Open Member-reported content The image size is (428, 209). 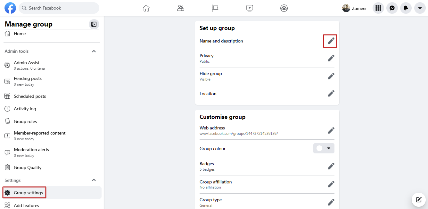coord(52,136)
